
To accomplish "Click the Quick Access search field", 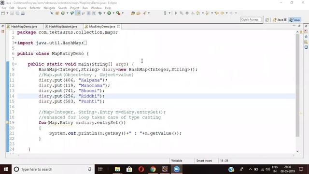I will click(251, 19).
